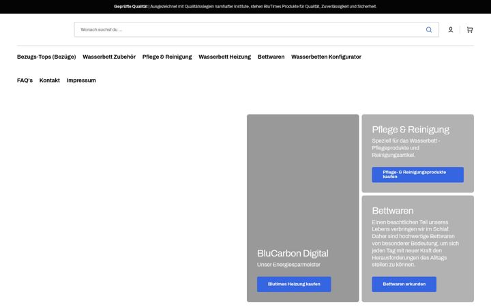This screenshot has width=491, height=307.
Task: Click 'Geprüfte Qualität' banner text
Action: (130, 7)
